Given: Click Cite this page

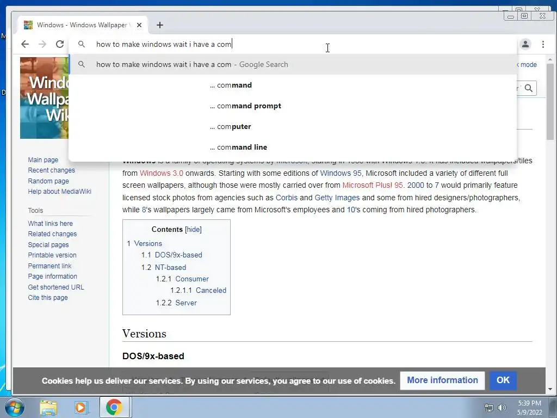Looking at the screenshot, I should pyautogui.click(x=48, y=298).
